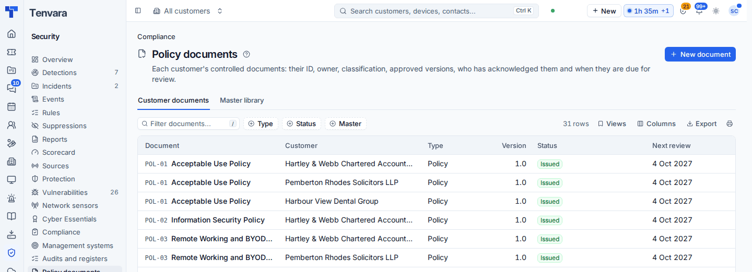Open Cyber Essentials in Security menu

(x=75, y=219)
